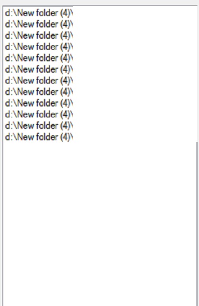Select the second d:\New folder (4) entry
The height and width of the screenshot is (306, 199).
(x=39, y=24)
